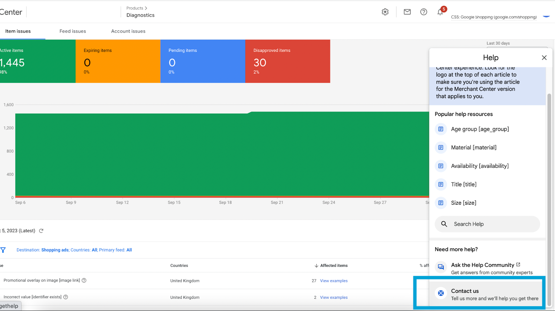
Task: Click the Size article icon
Action: (x=441, y=203)
